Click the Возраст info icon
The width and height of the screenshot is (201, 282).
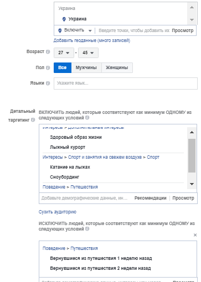[48, 51]
